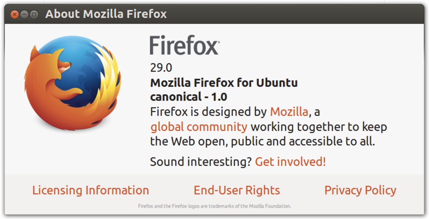Open Licensing Information
Viewport: 429px width, 219px height.
pos(91,190)
